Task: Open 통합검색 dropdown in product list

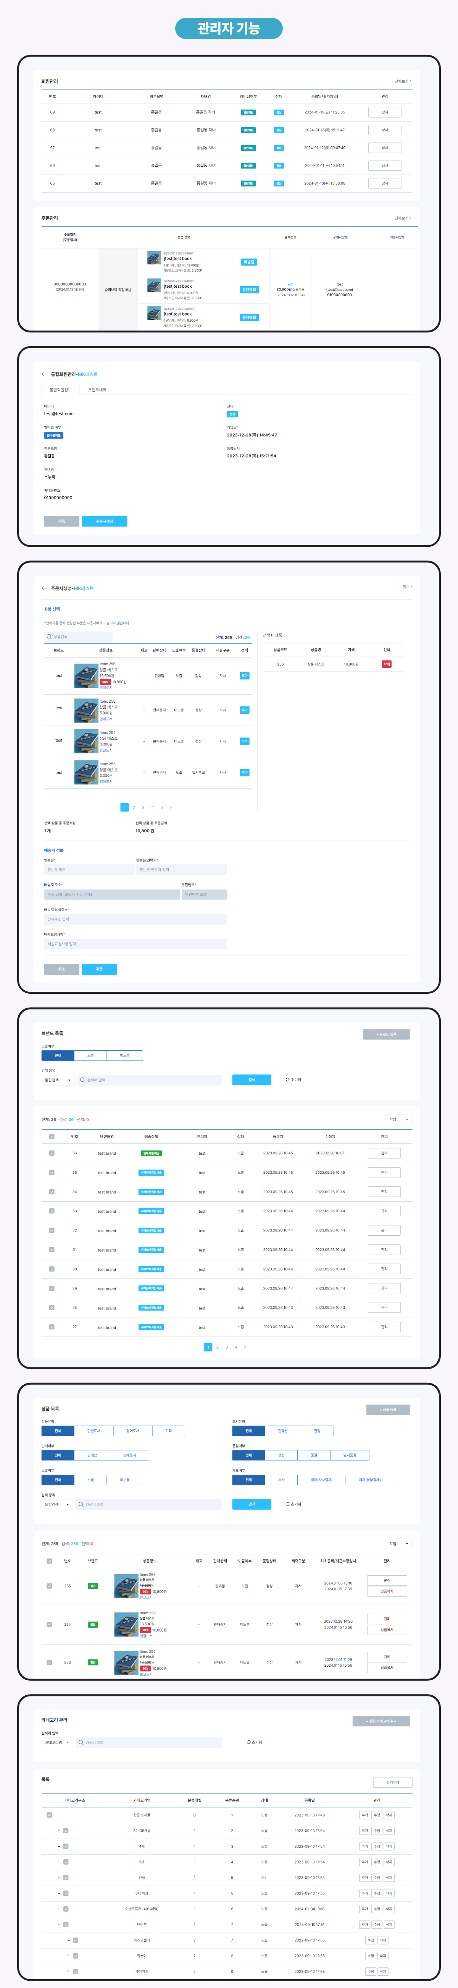Action: (58, 1504)
